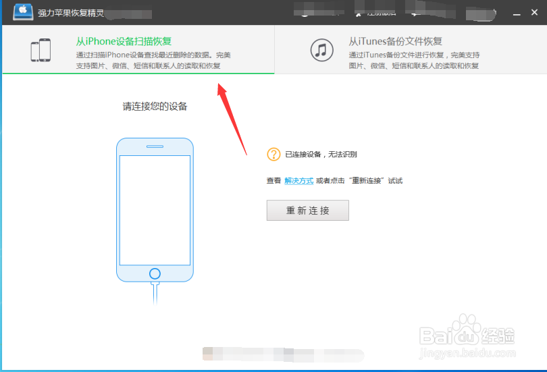Screen dimensions: 547x372
Task: Select the iTunes music note icon
Action: pos(321,50)
